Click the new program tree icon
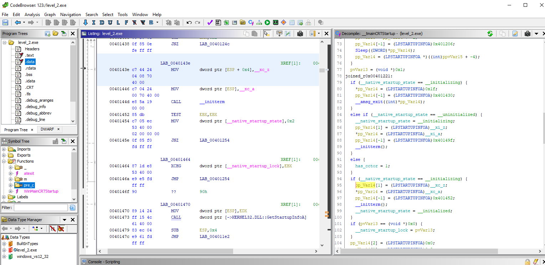Viewport: 545px width, 265px height. pos(47,34)
